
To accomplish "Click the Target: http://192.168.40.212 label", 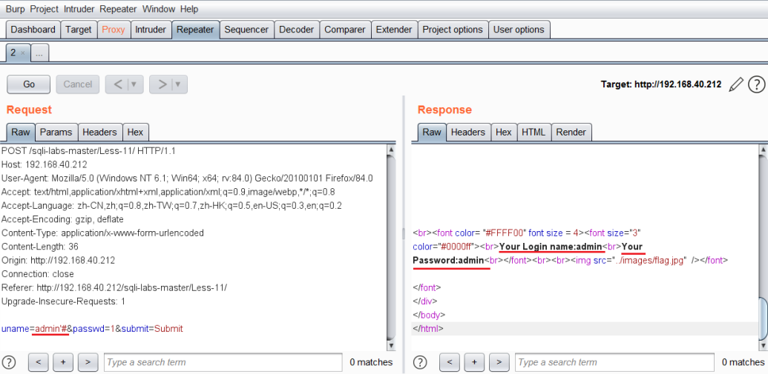I will pyautogui.click(x=660, y=84).
